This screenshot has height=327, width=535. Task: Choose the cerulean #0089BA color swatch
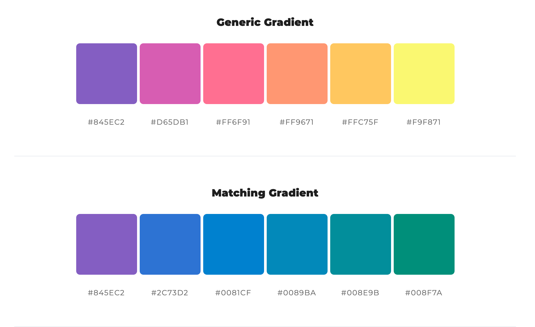tap(297, 244)
